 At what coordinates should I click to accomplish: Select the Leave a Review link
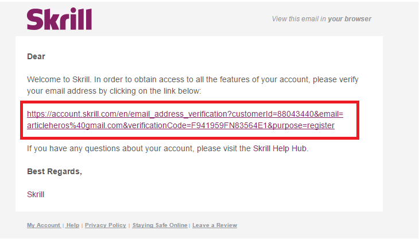(215, 225)
